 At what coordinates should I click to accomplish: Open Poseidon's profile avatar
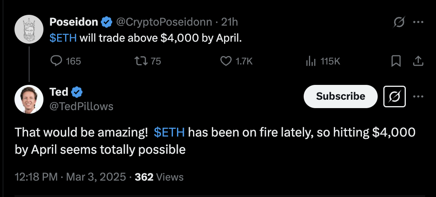29,30
